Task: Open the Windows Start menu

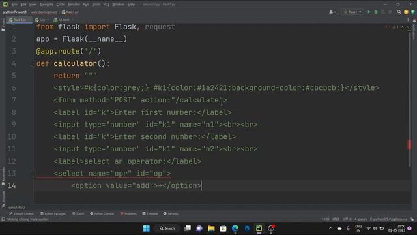Action: pyautogui.click(x=147, y=228)
